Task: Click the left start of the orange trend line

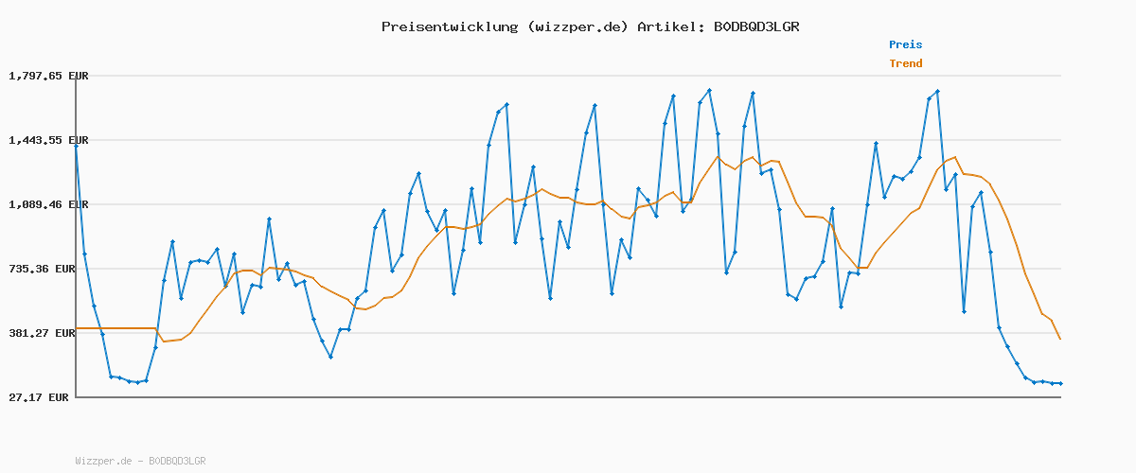Action: click(77, 328)
